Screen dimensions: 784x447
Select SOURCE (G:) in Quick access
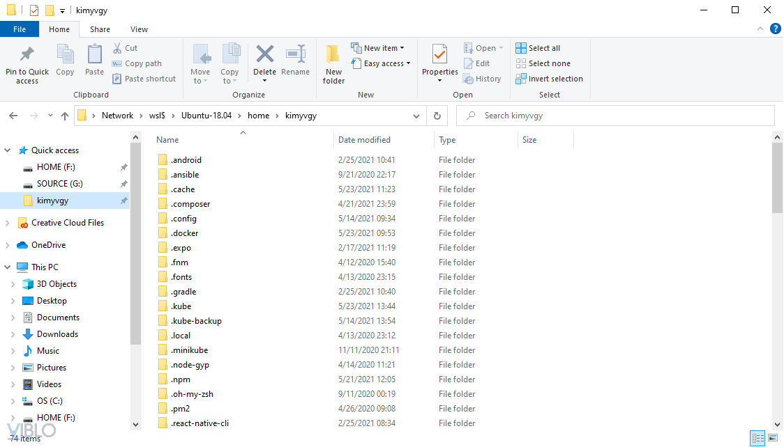(59, 184)
